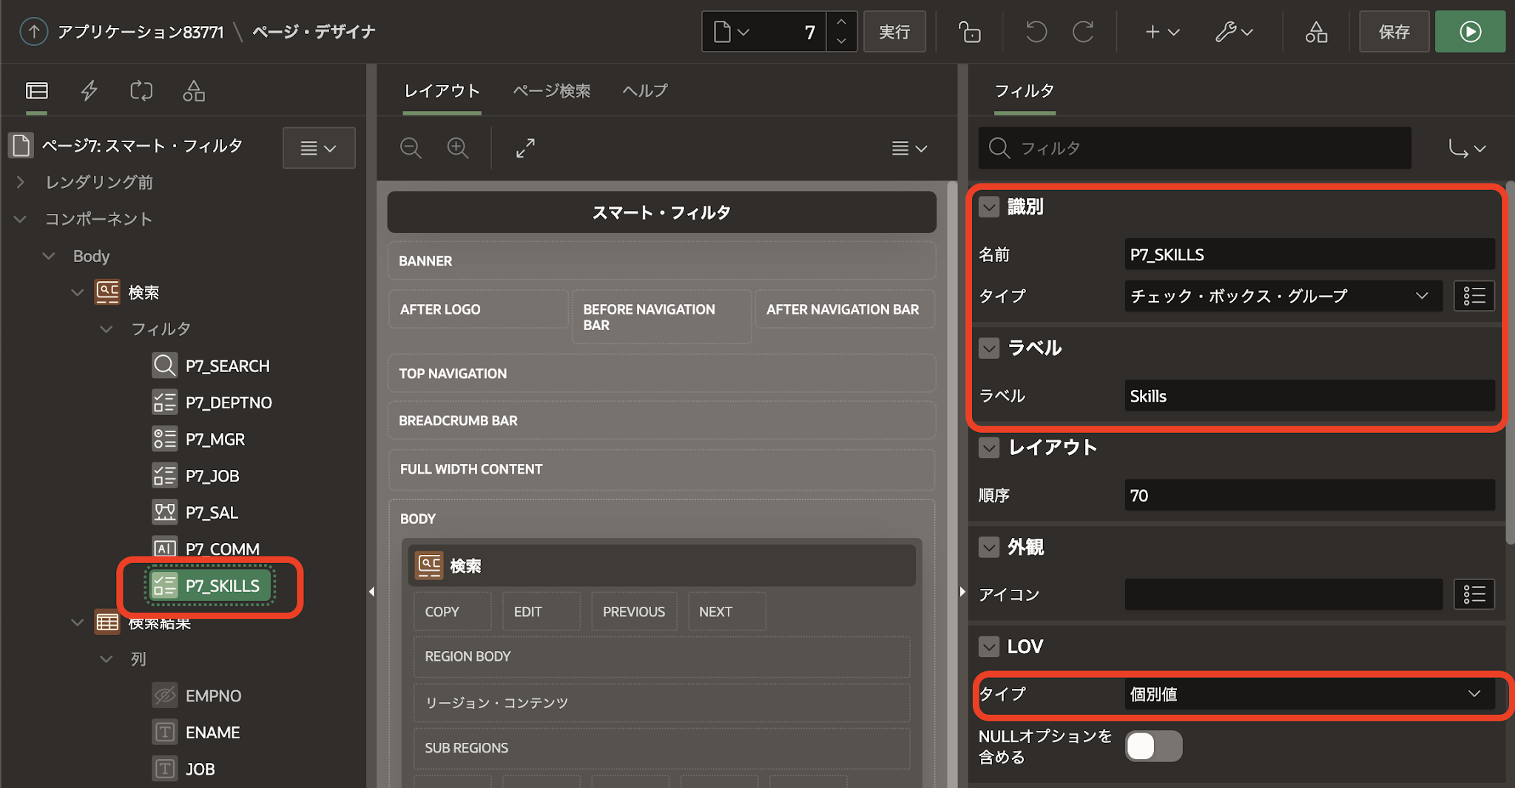
Task: Click the property filter search field
Action: click(1195, 148)
